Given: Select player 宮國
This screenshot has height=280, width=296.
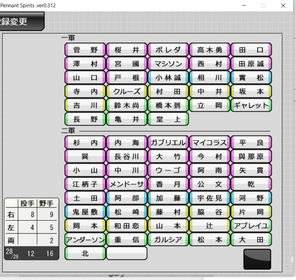Looking at the screenshot, I should pos(127,64).
